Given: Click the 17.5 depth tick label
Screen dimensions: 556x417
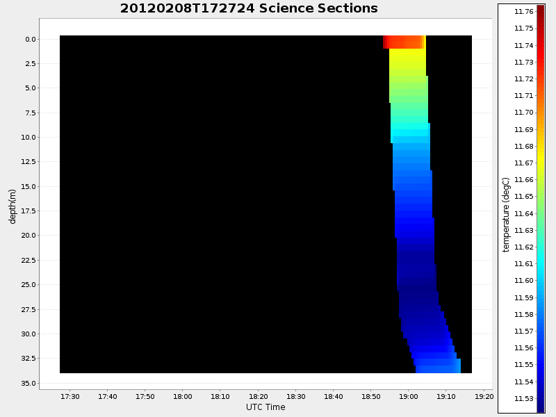Looking at the screenshot, I should pyautogui.click(x=28, y=211).
